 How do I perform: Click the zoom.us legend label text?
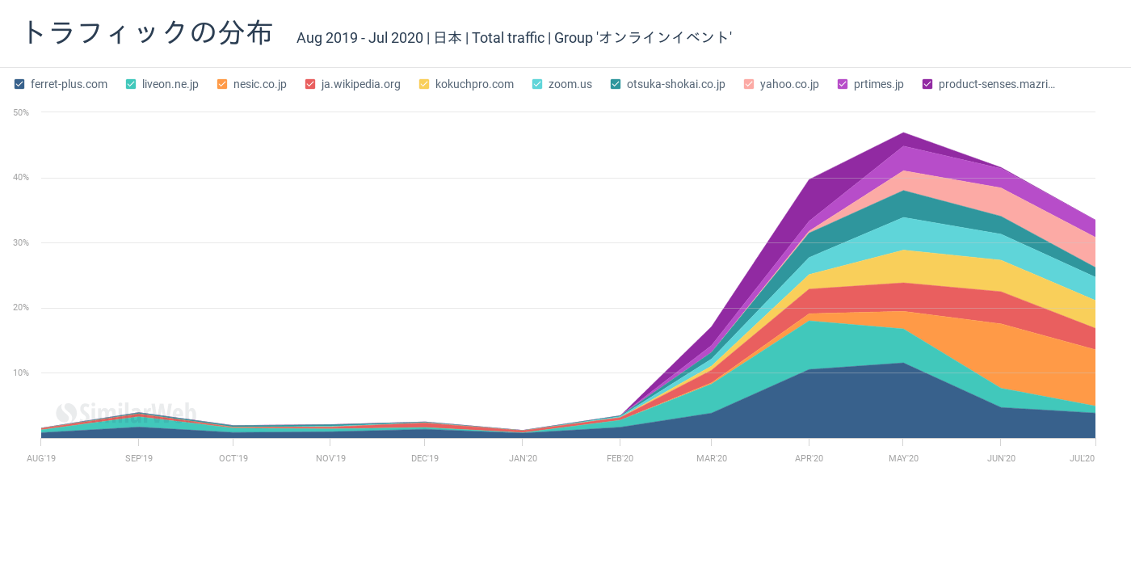(x=570, y=84)
